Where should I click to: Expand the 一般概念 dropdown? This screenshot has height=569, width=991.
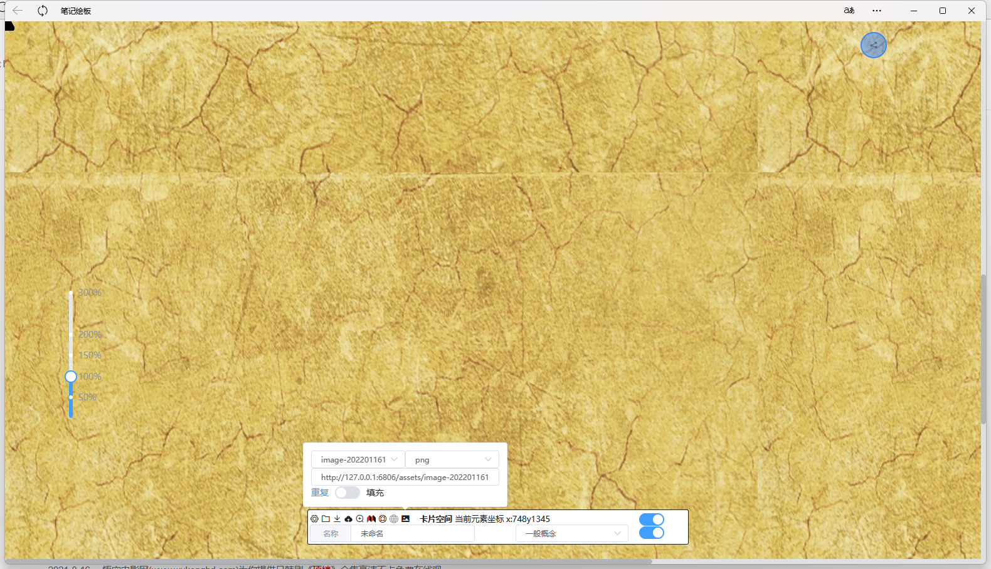(572, 533)
